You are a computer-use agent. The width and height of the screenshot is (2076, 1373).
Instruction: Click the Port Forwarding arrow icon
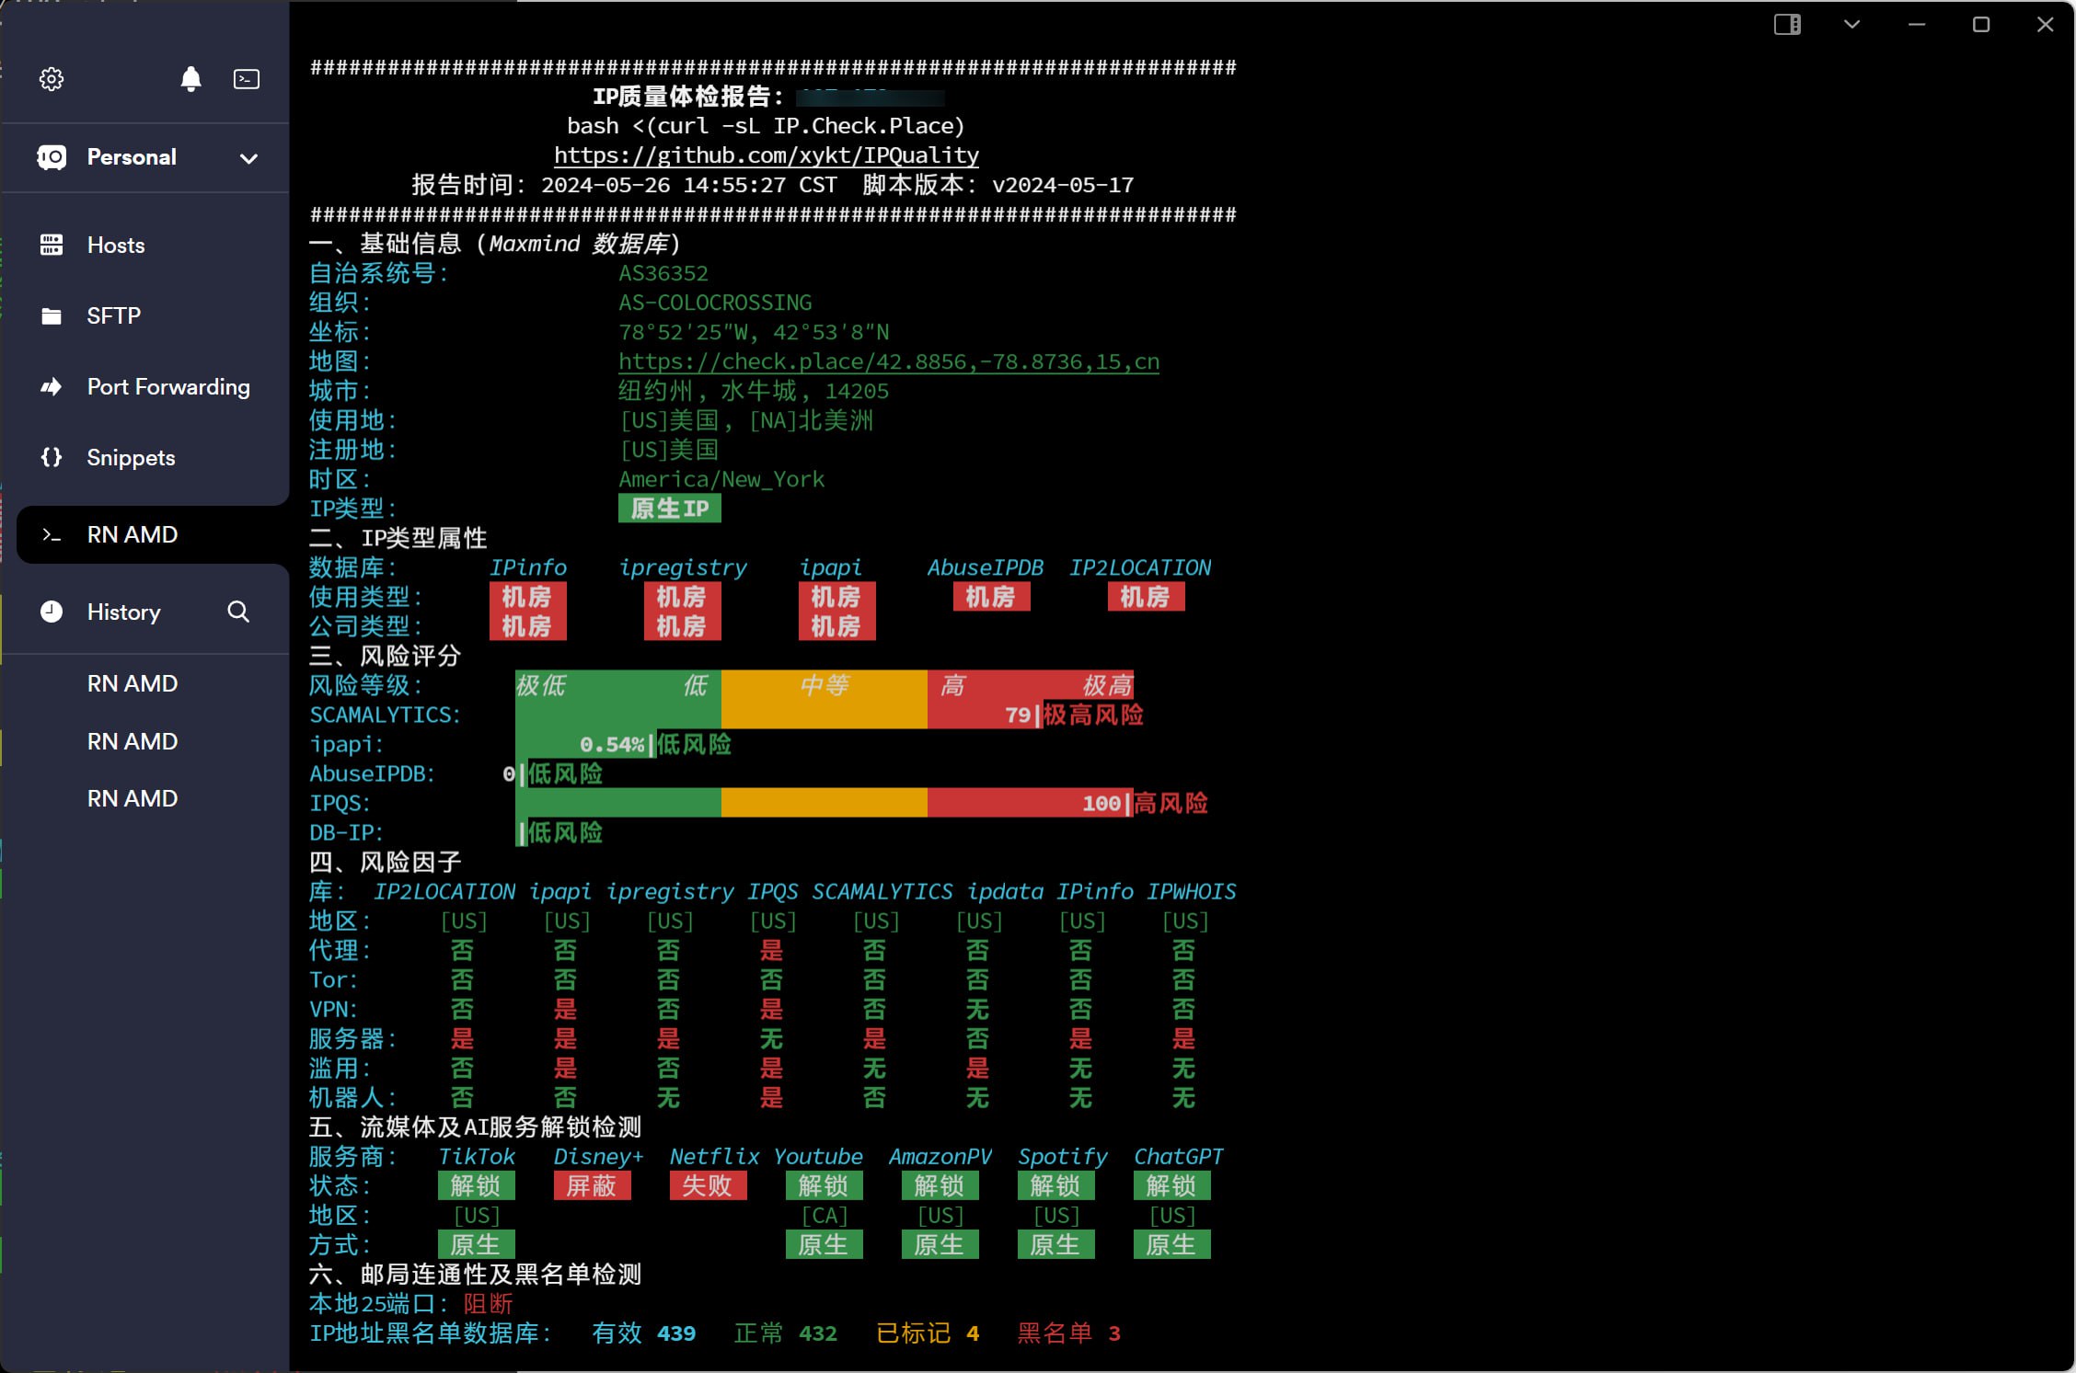click(x=52, y=387)
